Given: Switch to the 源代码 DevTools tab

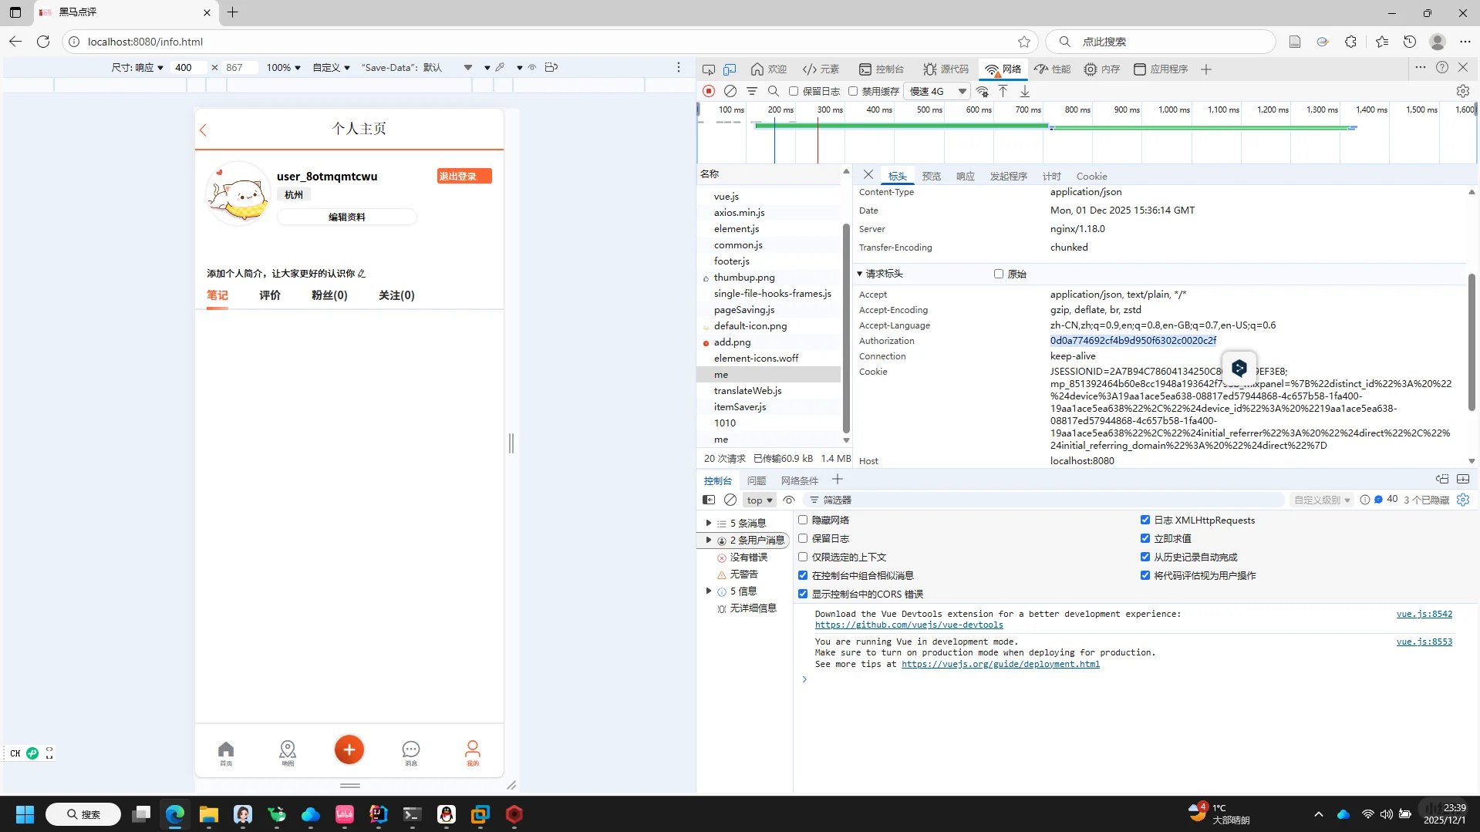Looking at the screenshot, I should (x=946, y=69).
